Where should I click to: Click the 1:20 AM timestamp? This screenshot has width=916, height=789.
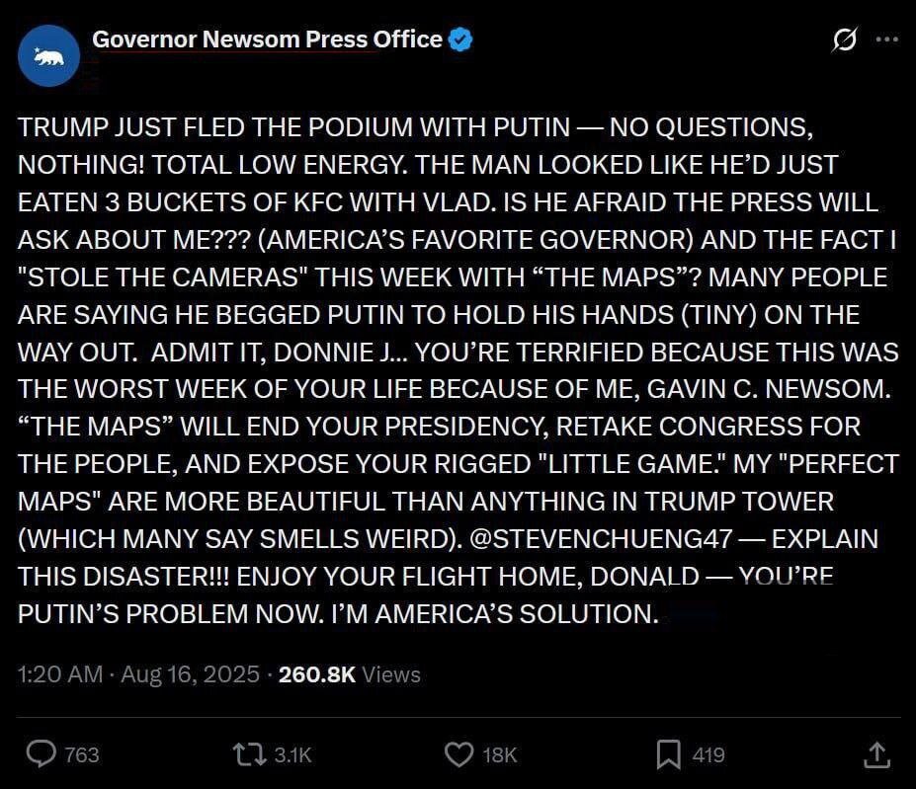(60, 674)
